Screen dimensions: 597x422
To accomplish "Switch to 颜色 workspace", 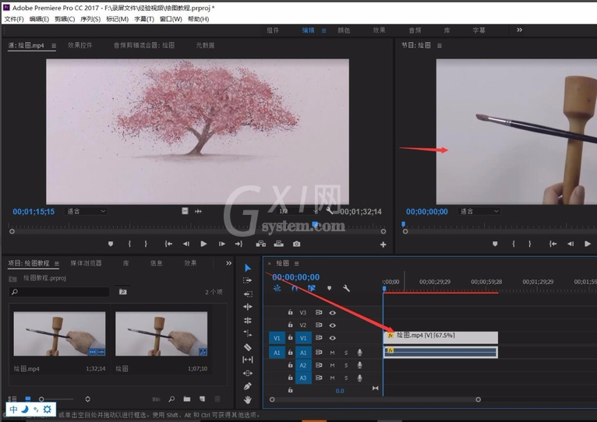I will pos(344,30).
